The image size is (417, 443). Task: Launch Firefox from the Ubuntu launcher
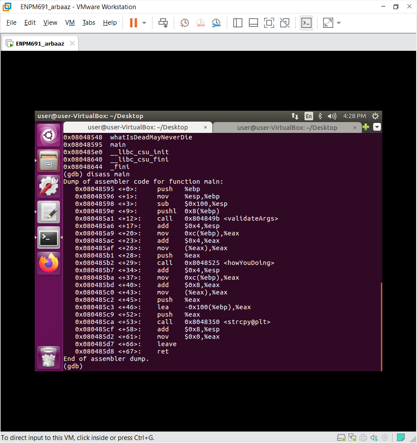click(49, 263)
